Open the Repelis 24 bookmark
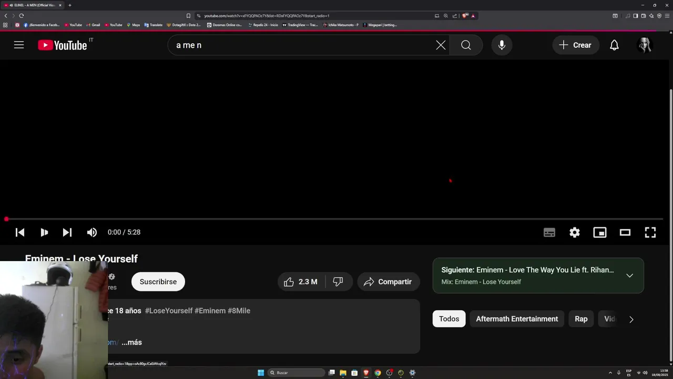This screenshot has width=673, height=379. [263, 25]
